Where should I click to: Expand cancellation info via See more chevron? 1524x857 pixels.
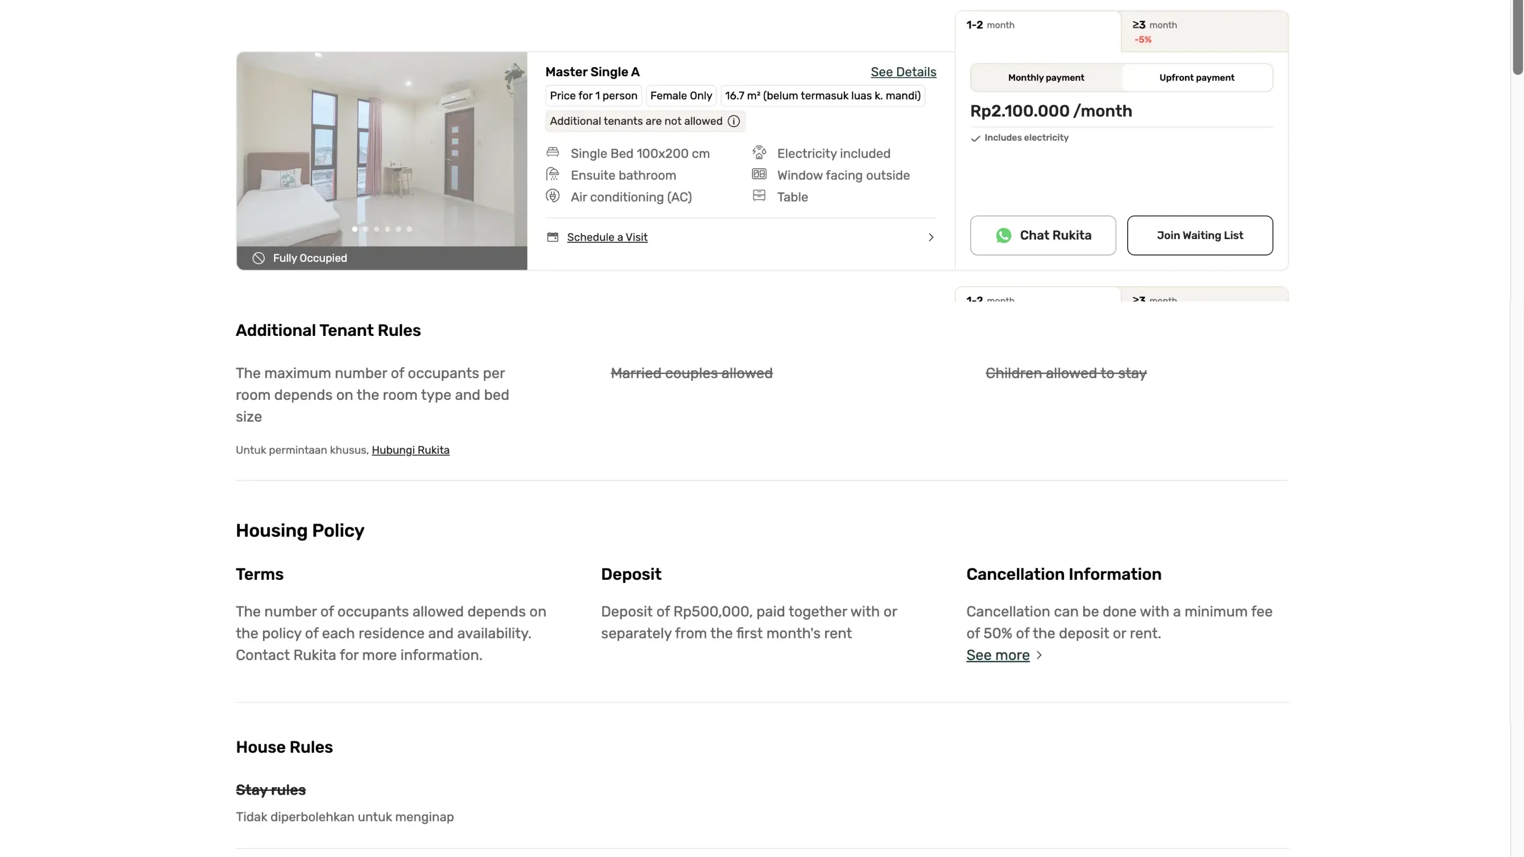[x=1039, y=655]
